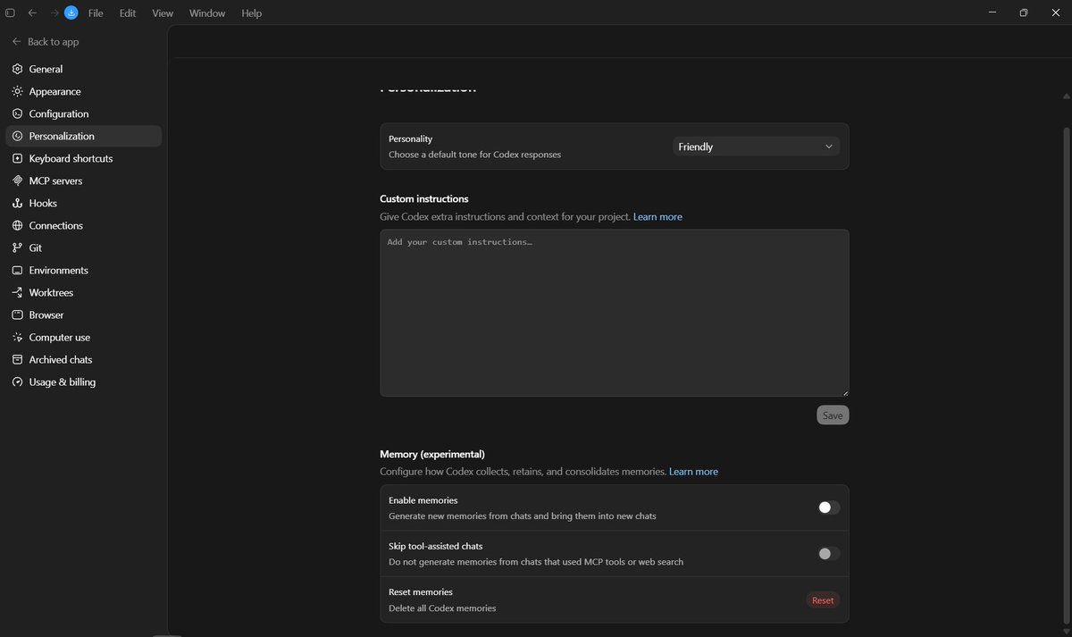Viewport: 1072px width, 637px height.
Task: Click the Usage & billing icon
Action: pyautogui.click(x=17, y=381)
